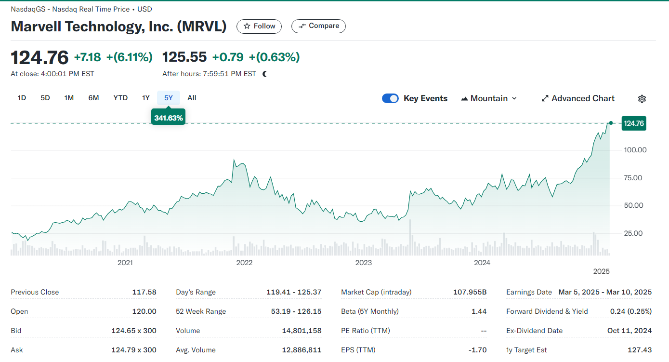Screen dimensions: 669x362
Task: Select the All time range
Action: (x=192, y=98)
